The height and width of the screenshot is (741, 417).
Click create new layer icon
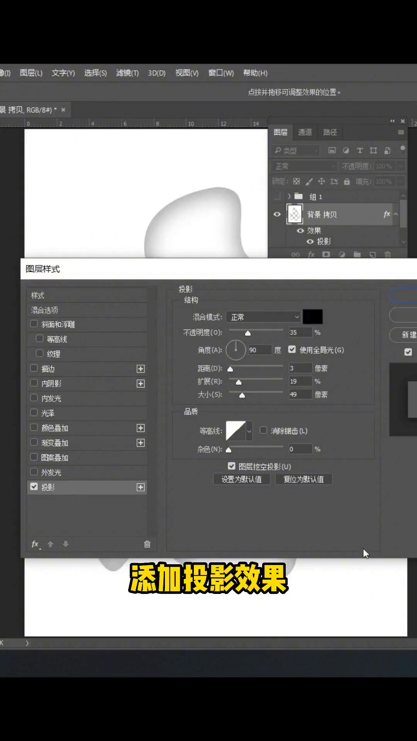[372, 255]
